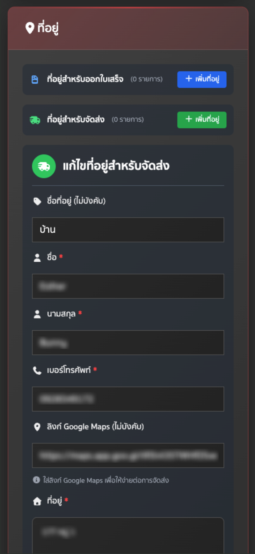Click the tag icon next to ชื่อที่อยู่
The height and width of the screenshot is (554, 255).
37,201
